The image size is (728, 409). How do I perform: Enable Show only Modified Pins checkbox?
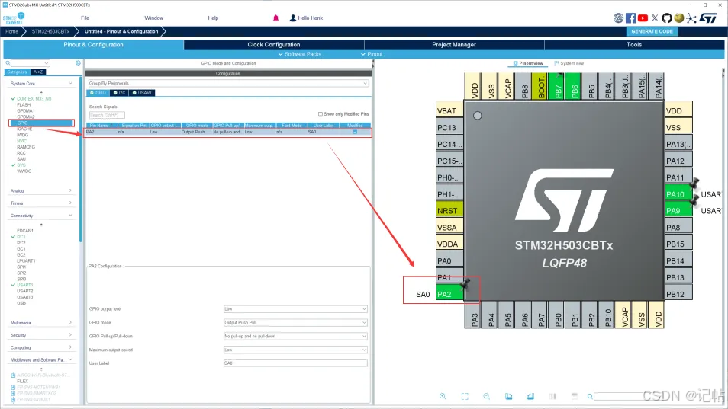(320, 114)
